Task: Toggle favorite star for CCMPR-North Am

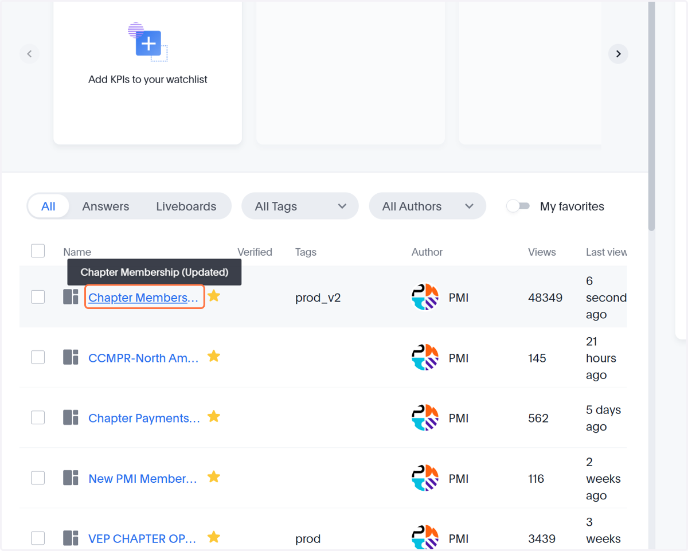Action: (214, 356)
